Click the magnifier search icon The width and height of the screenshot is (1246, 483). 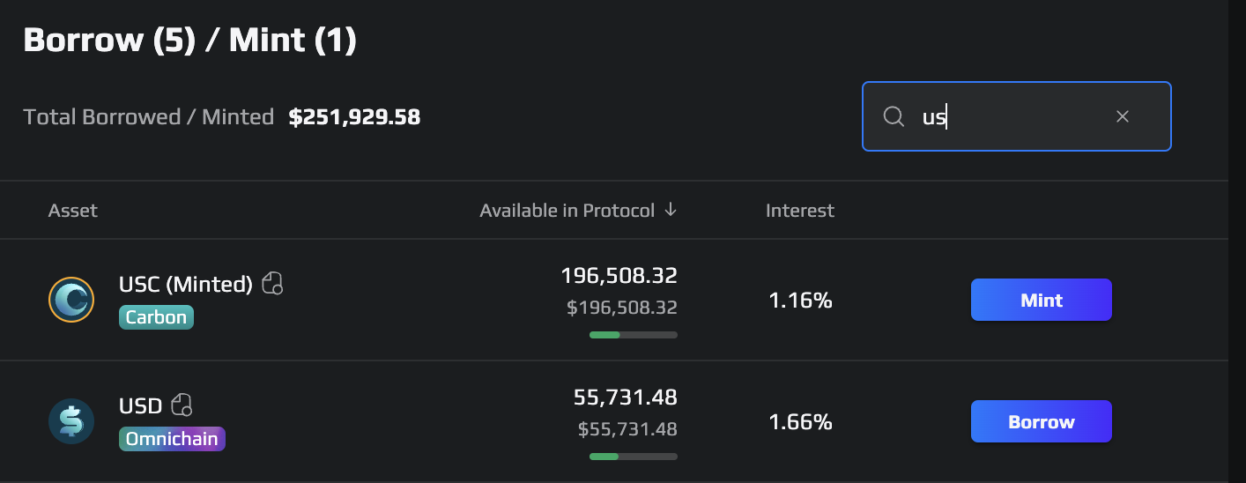(894, 116)
